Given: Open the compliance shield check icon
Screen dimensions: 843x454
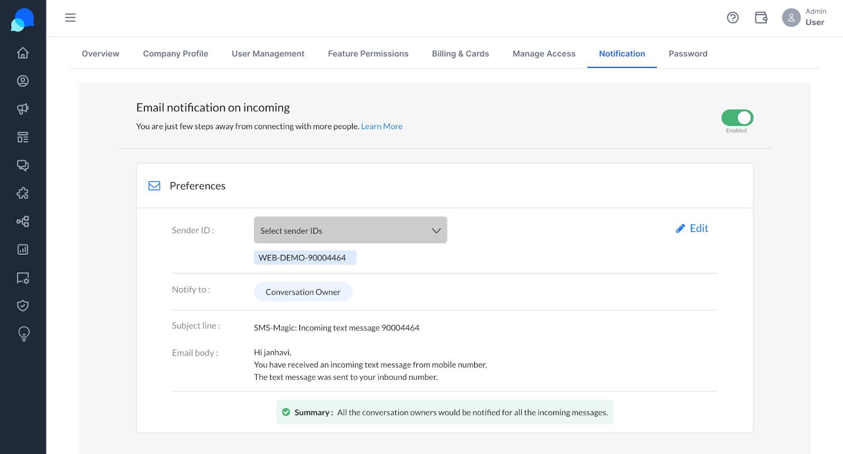Looking at the screenshot, I should (x=23, y=305).
